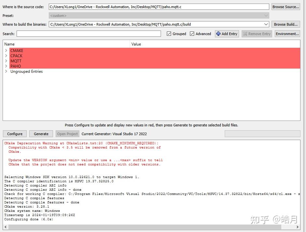Image resolution: width=306 pixels, height=232 pixels.
Task: Click the Name column header
Action: tap(66, 44)
